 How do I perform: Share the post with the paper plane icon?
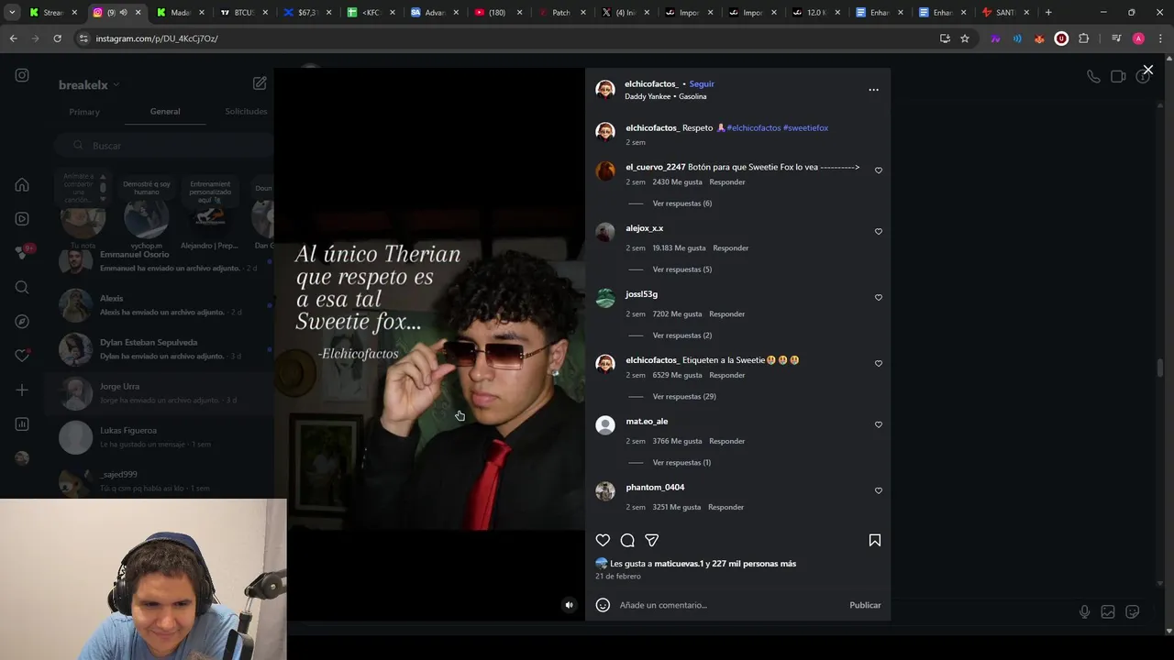click(x=652, y=541)
